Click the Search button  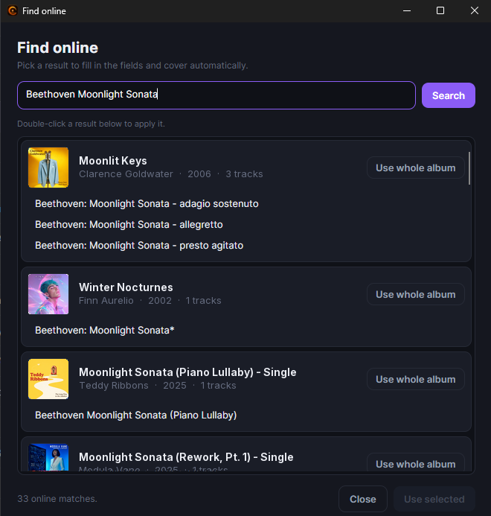[x=449, y=95]
